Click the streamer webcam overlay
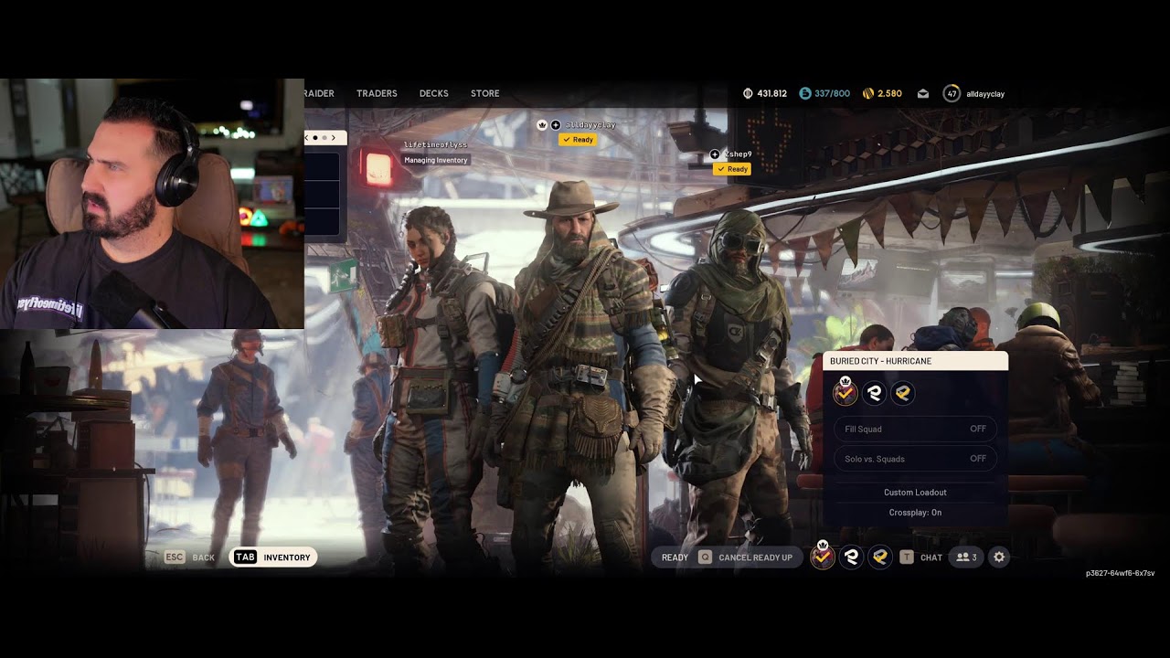1170x658 pixels. tap(152, 204)
